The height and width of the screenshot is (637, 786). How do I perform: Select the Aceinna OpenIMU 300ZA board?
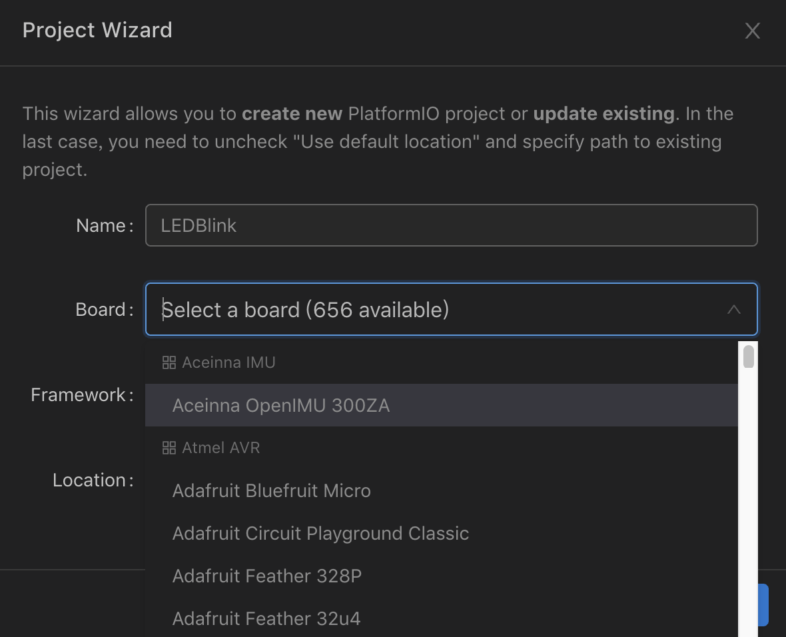[280, 405]
